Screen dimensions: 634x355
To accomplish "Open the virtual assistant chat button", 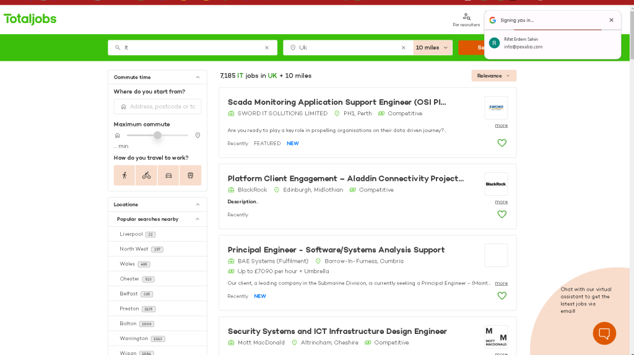I will [x=604, y=333].
